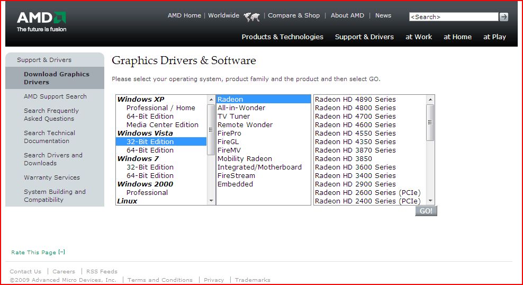Select Remote Wonder product family
523x285 pixels.
coord(264,124)
